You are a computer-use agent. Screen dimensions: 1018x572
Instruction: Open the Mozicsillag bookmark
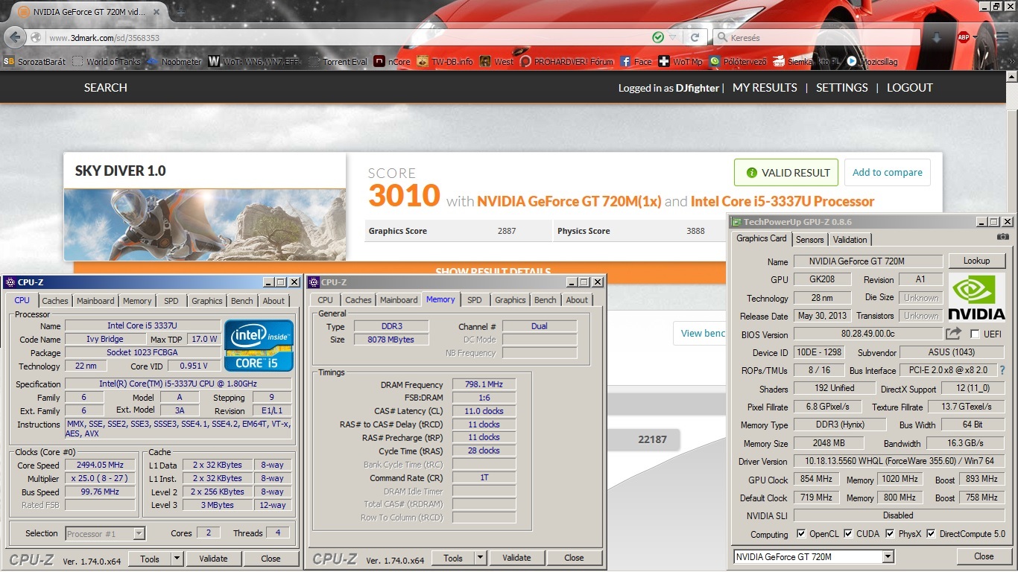(x=873, y=62)
